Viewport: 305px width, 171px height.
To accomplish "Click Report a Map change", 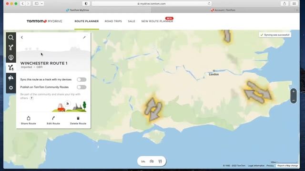I will pos(288,166).
